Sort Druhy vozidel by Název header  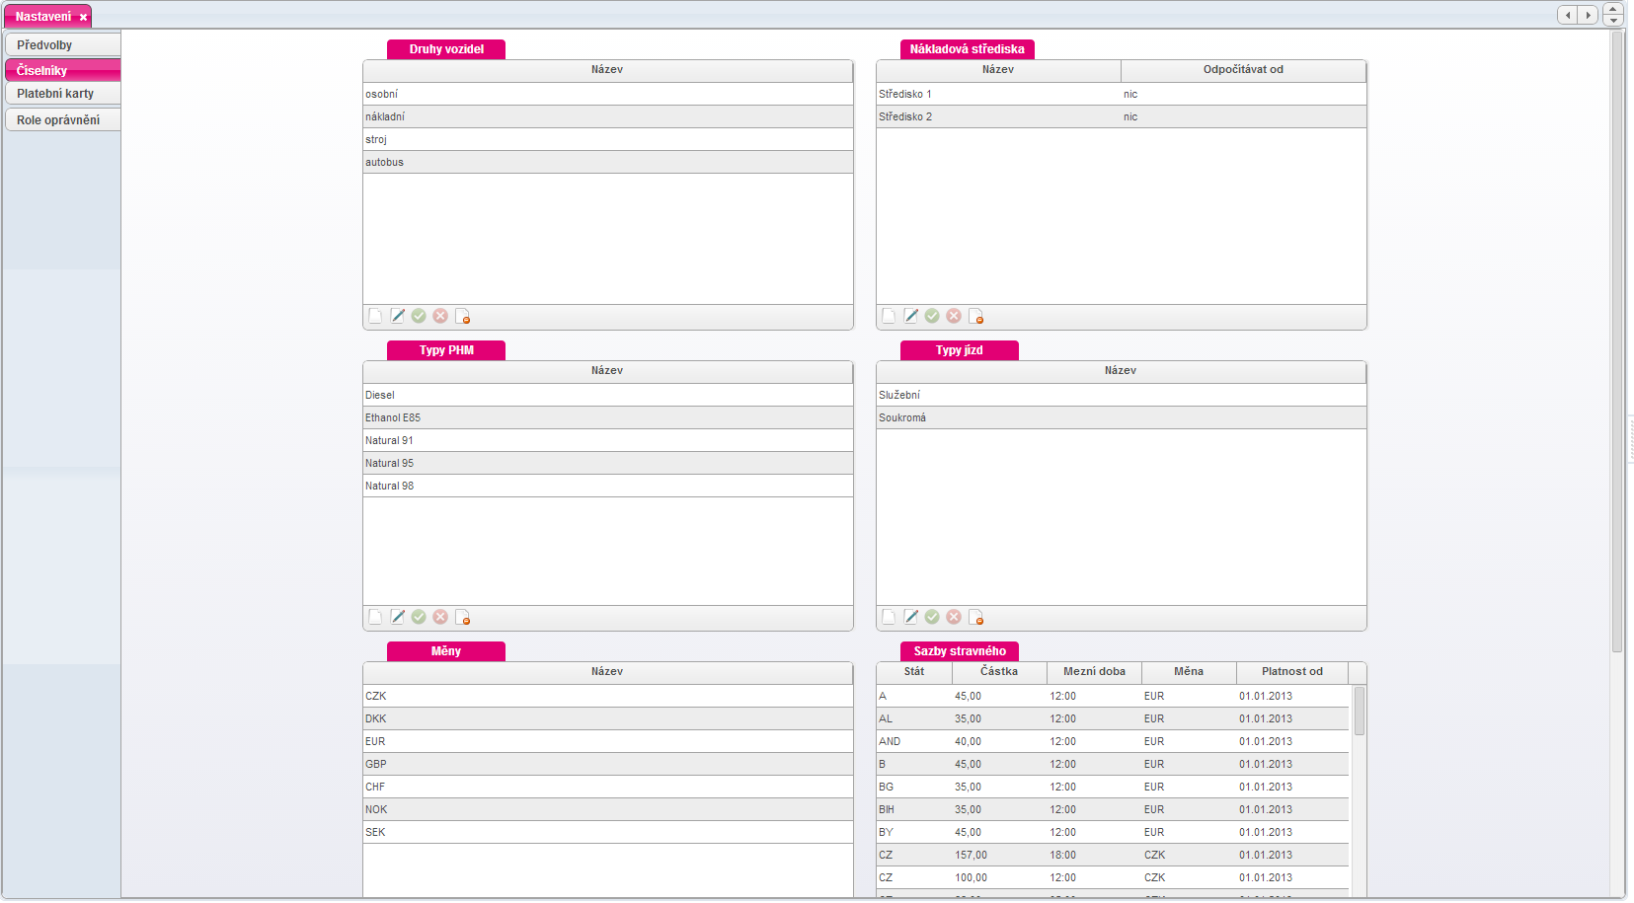click(x=607, y=70)
